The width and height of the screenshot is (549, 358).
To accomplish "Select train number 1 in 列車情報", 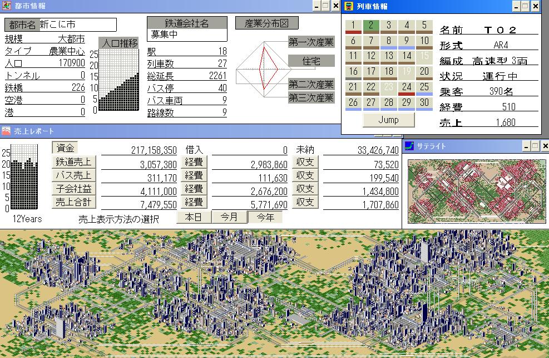I will 353,26.
